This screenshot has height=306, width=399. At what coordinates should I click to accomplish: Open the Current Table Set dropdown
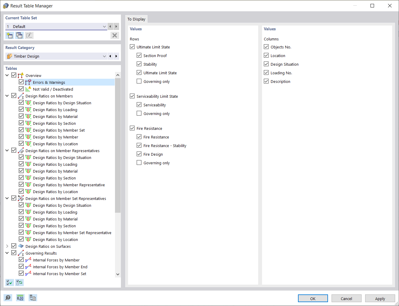[x=104, y=26]
